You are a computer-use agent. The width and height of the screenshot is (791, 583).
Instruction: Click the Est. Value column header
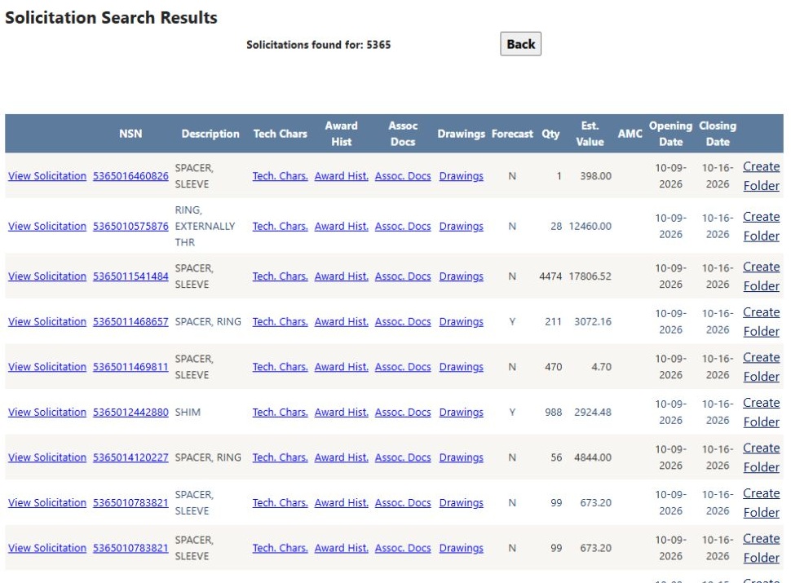590,134
